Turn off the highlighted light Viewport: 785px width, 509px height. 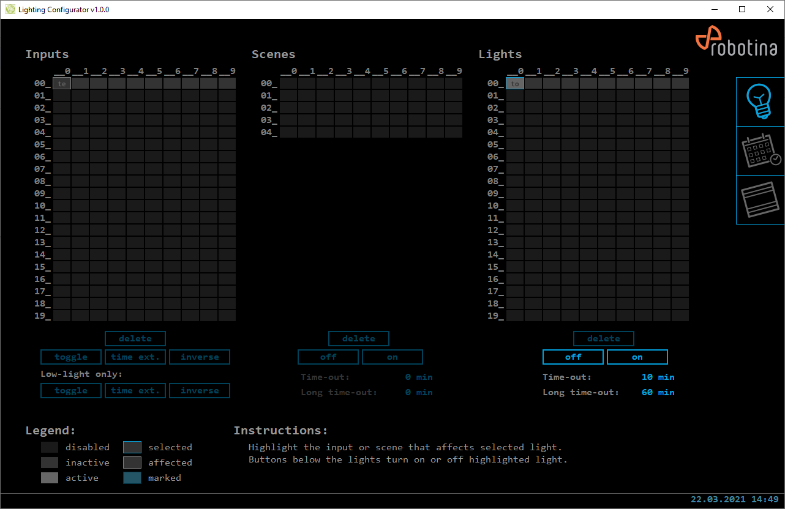[573, 357]
